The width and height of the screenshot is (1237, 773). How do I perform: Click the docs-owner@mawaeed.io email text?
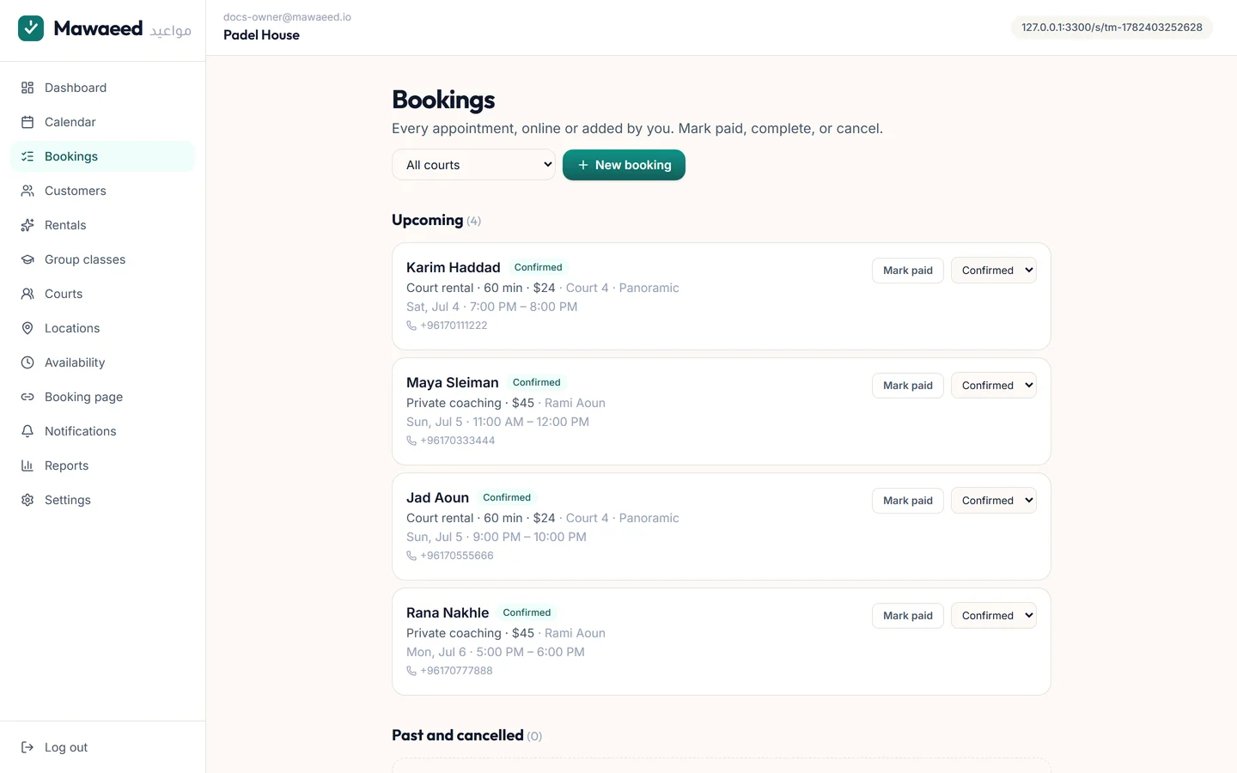click(287, 17)
